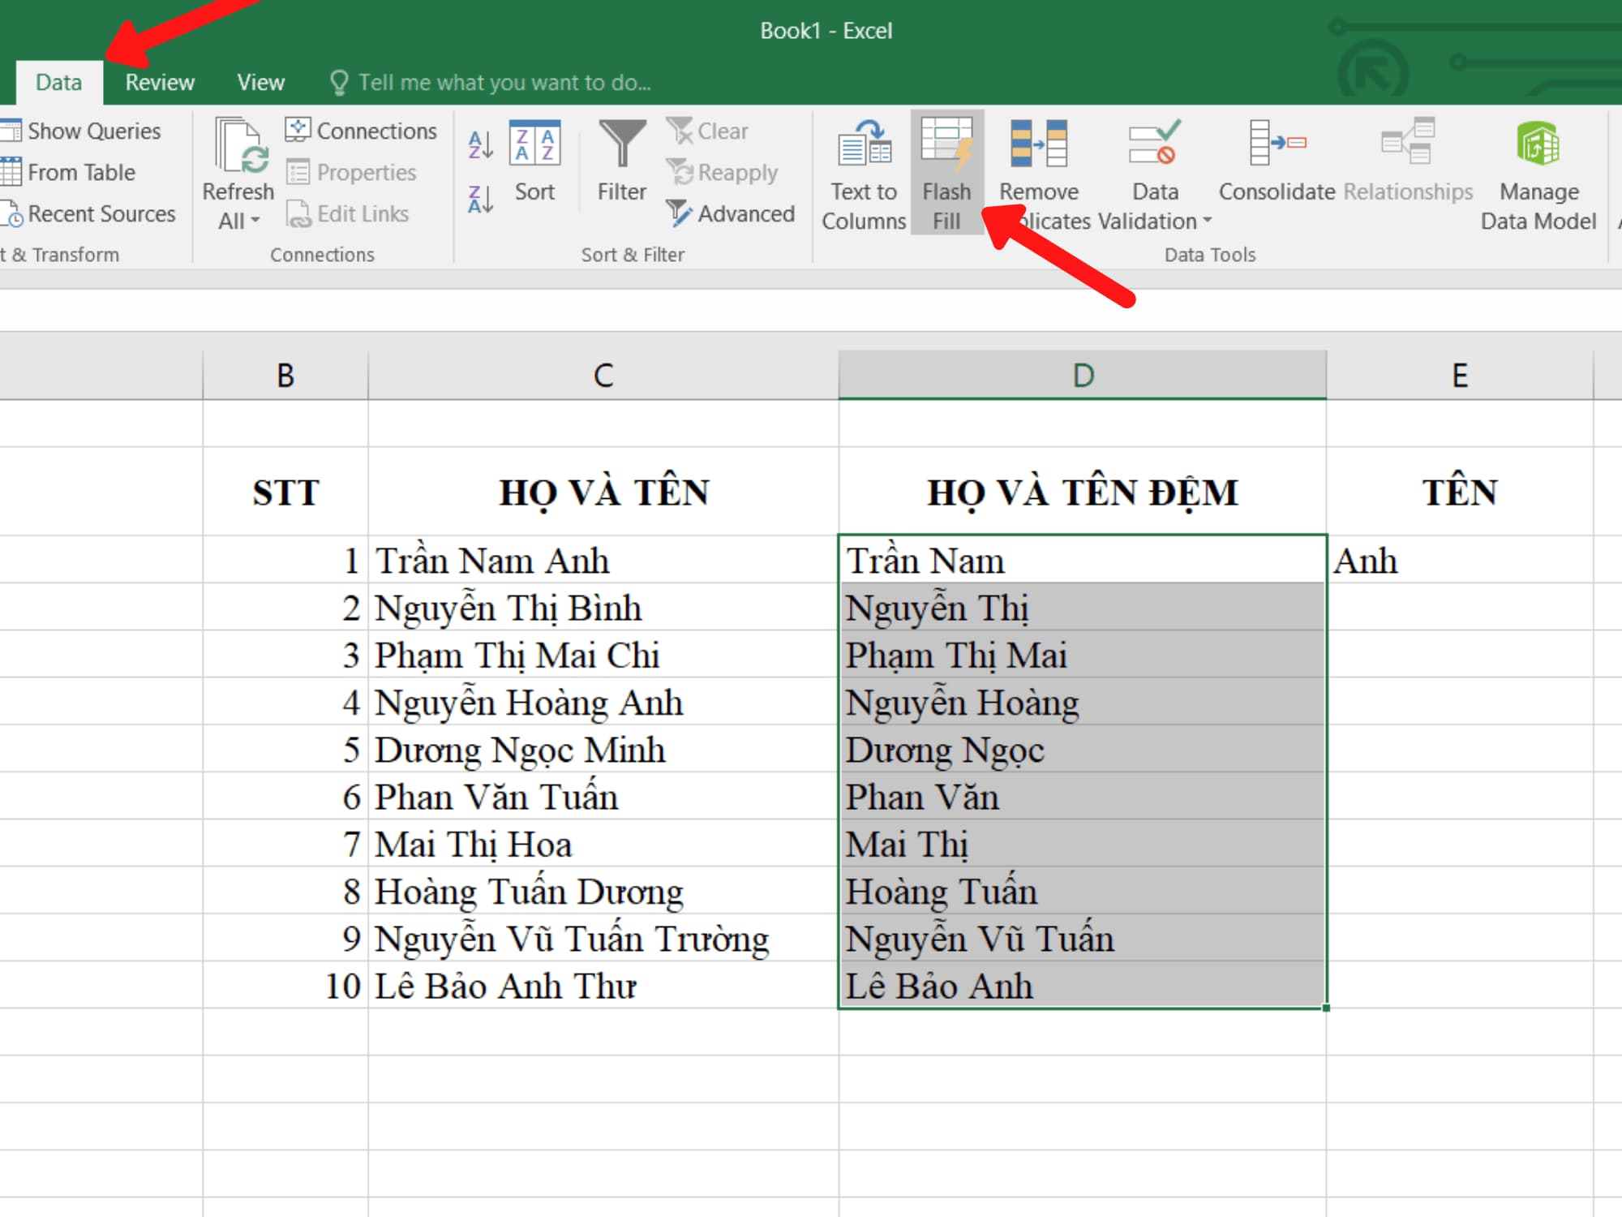Select the cell reading Trần Nam
This screenshot has width=1622, height=1217.
point(1083,560)
